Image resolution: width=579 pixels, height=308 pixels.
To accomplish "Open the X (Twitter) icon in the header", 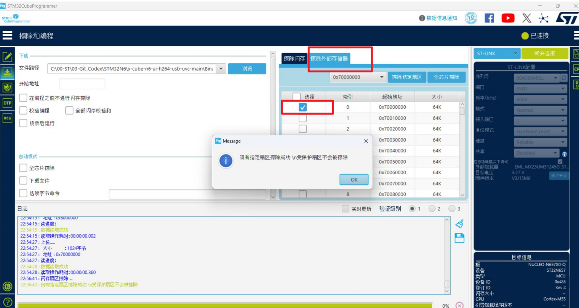I will pyautogui.click(x=526, y=18).
